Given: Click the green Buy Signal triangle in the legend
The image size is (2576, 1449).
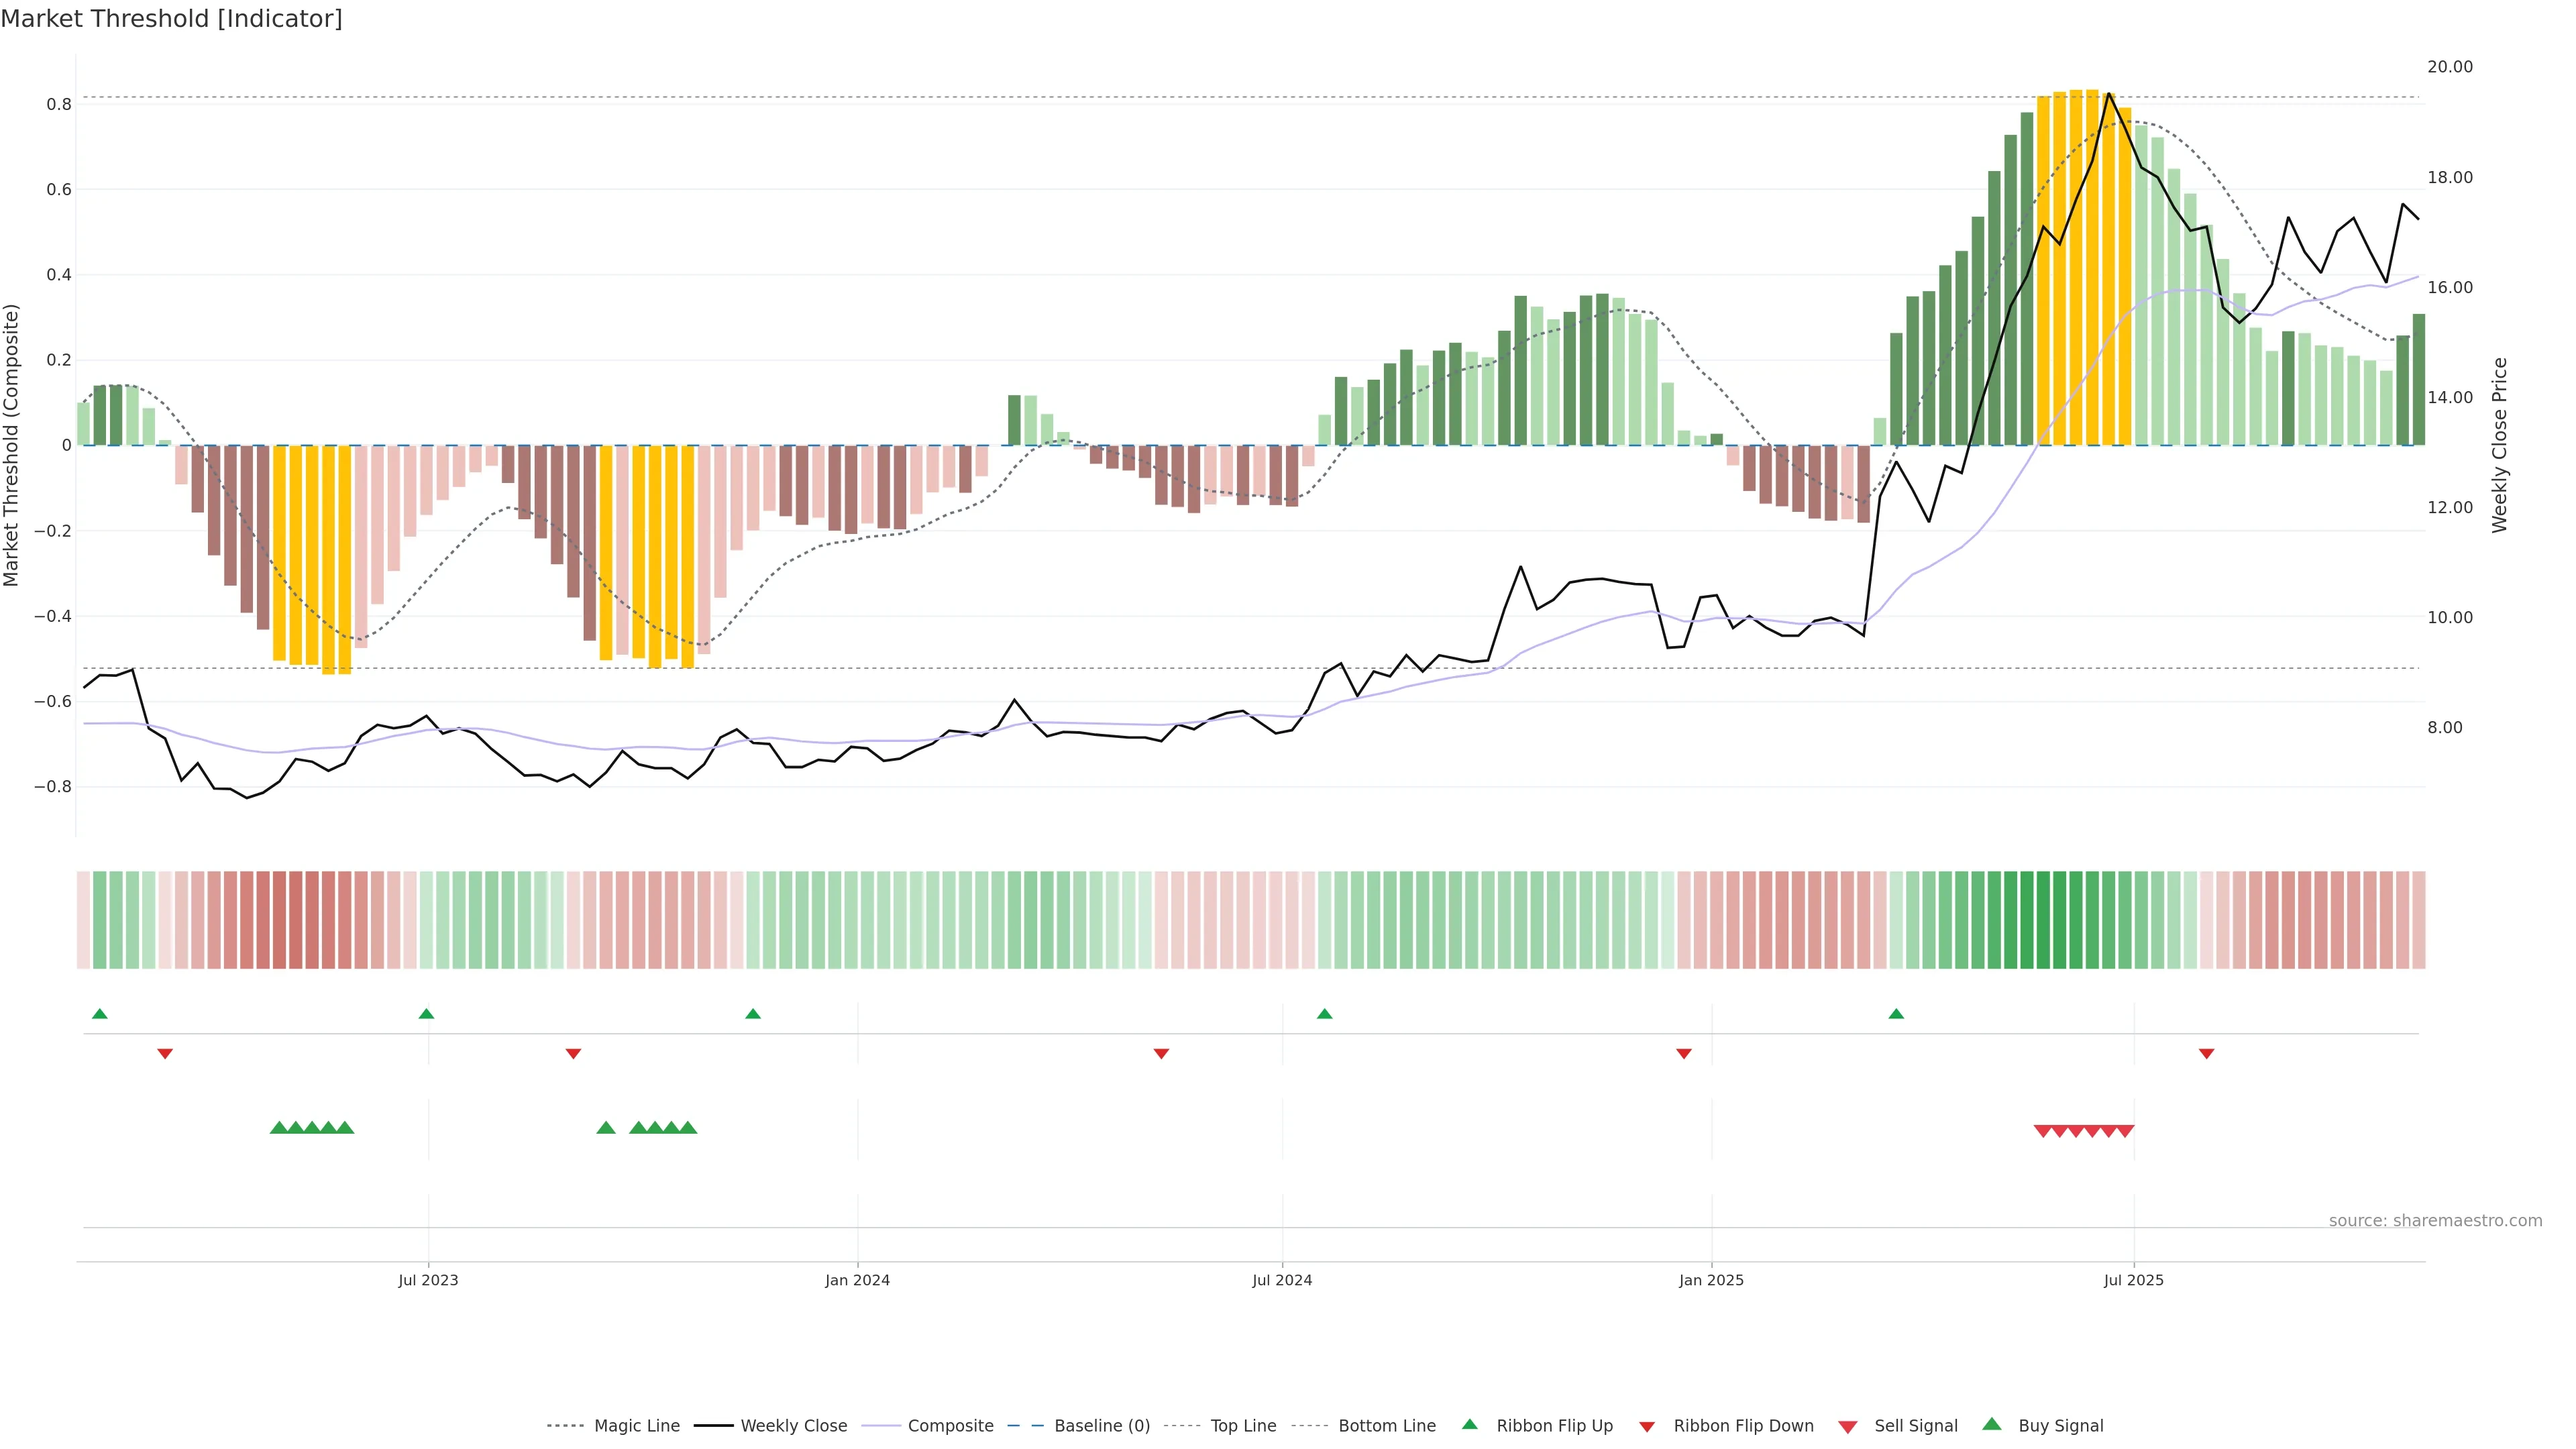Looking at the screenshot, I should click(1992, 1424).
